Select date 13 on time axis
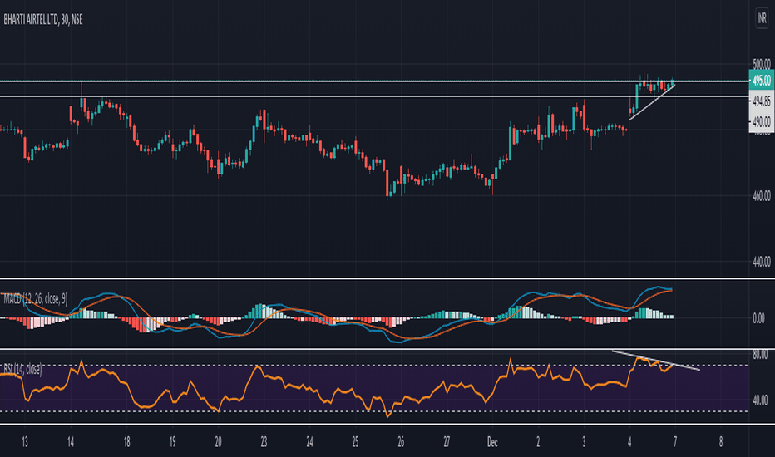This screenshot has width=775, height=457. point(25,442)
